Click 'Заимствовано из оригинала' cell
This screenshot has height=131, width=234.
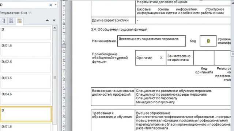pyautogui.click(x=180, y=58)
